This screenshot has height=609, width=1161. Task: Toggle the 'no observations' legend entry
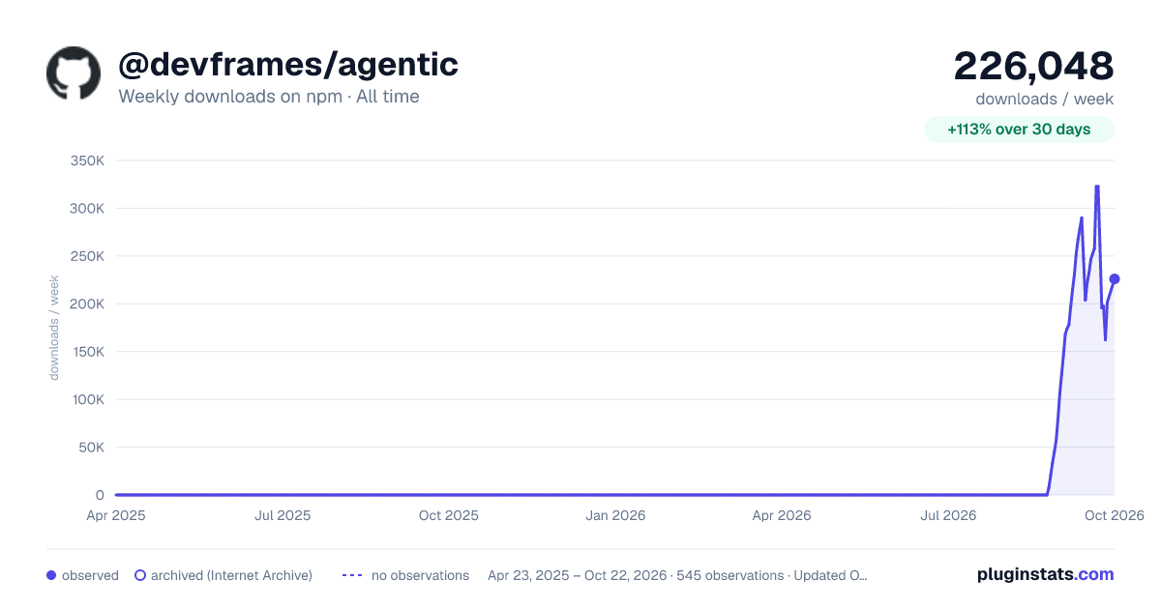click(405, 575)
